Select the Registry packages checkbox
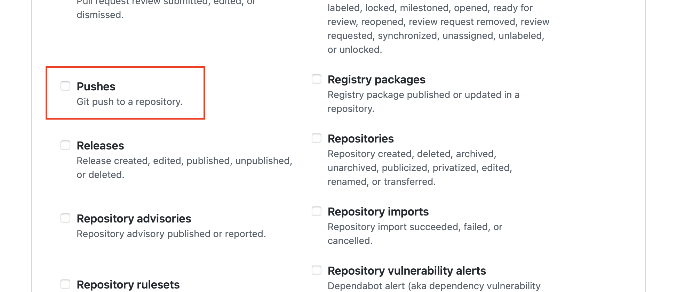The height and width of the screenshot is (292, 677). click(x=317, y=79)
